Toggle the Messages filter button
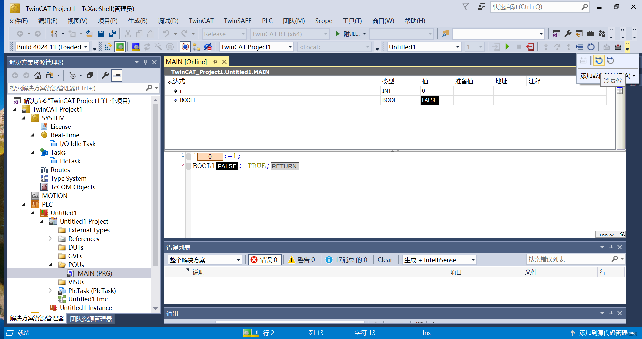The image size is (642, 339). [346, 260]
